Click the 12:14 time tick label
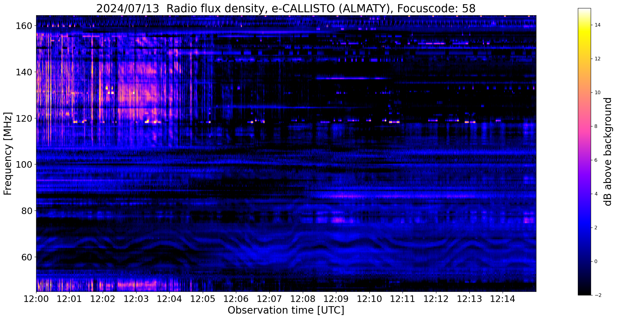This screenshot has height=319, width=617. click(x=503, y=299)
